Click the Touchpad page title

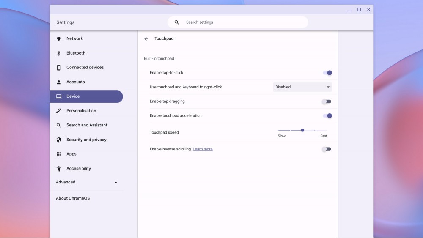tap(164, 38)
